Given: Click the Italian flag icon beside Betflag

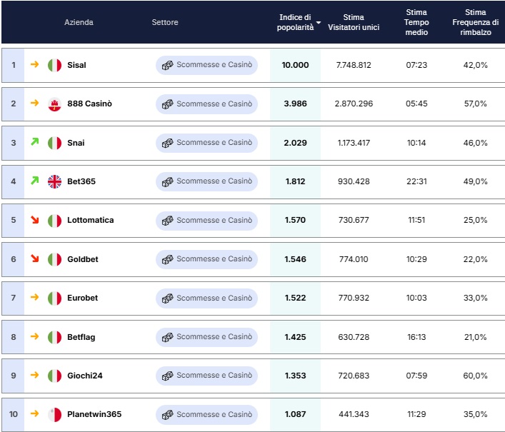Looking at the screenshot, I should tap(54, 337).
